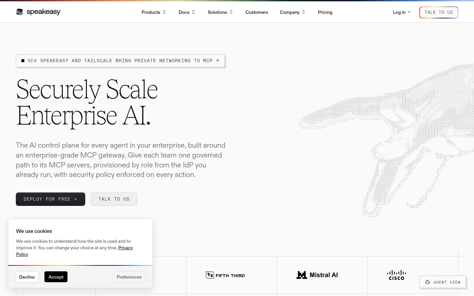Click the speakeasy wordmark

43,12
